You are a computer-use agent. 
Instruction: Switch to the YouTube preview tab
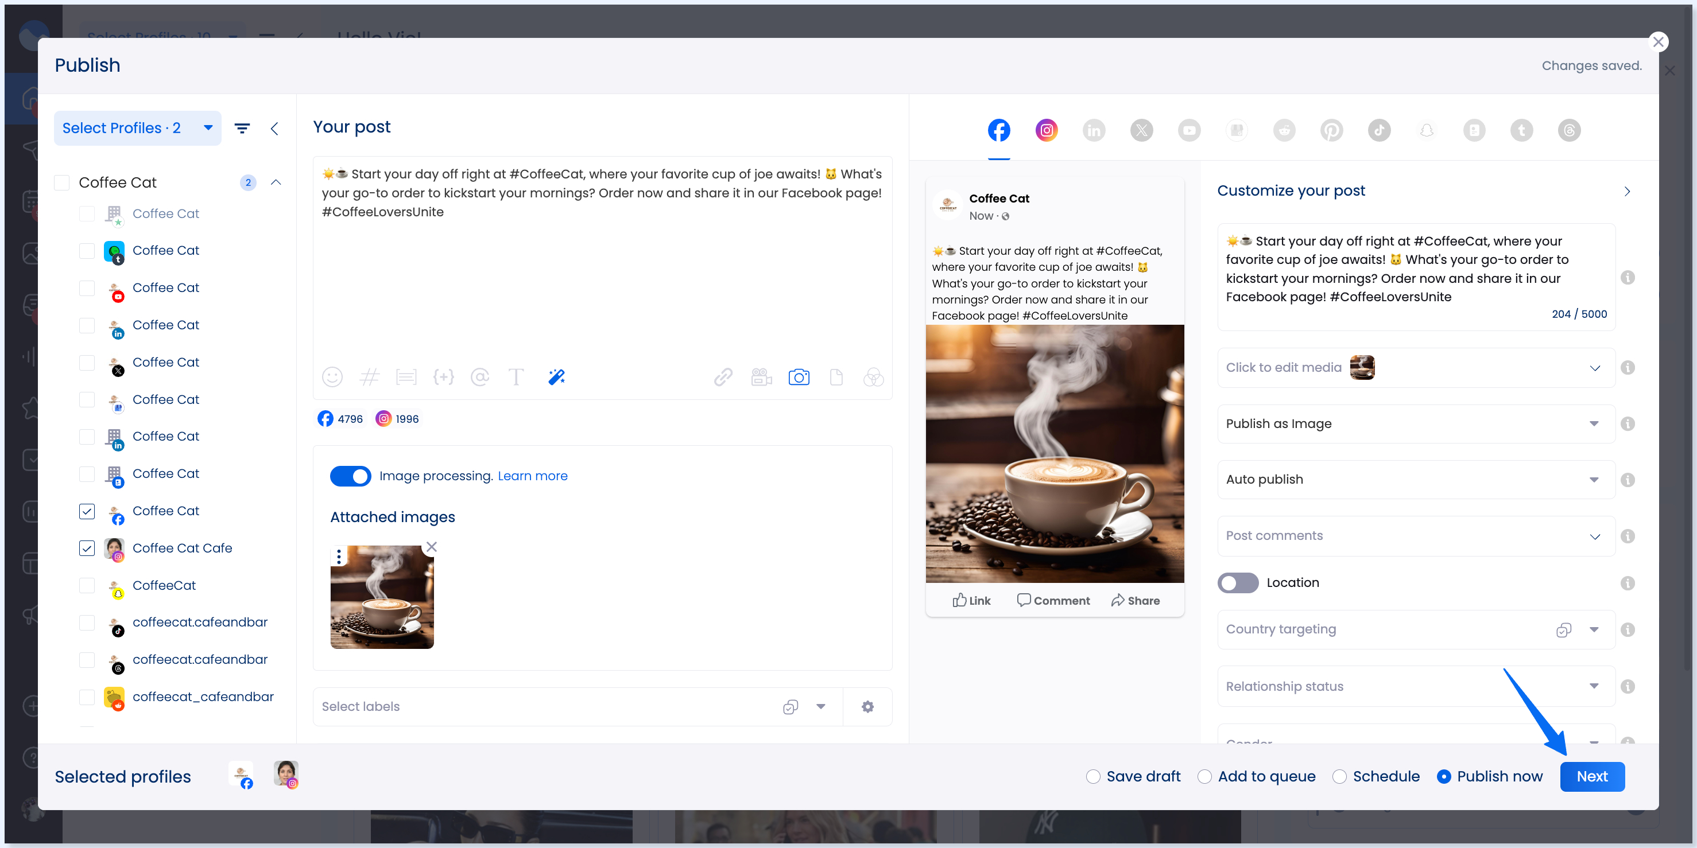click(1189, 130)
